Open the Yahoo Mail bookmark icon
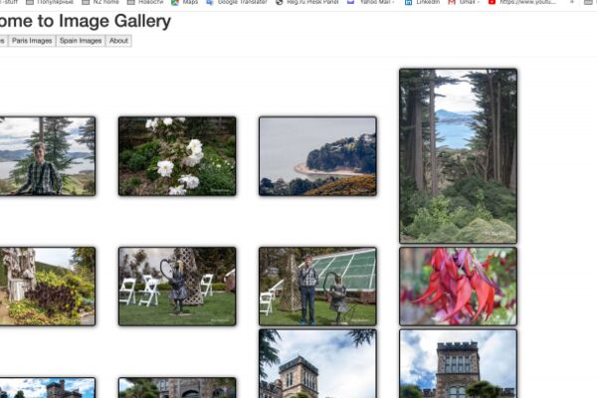 350,2
